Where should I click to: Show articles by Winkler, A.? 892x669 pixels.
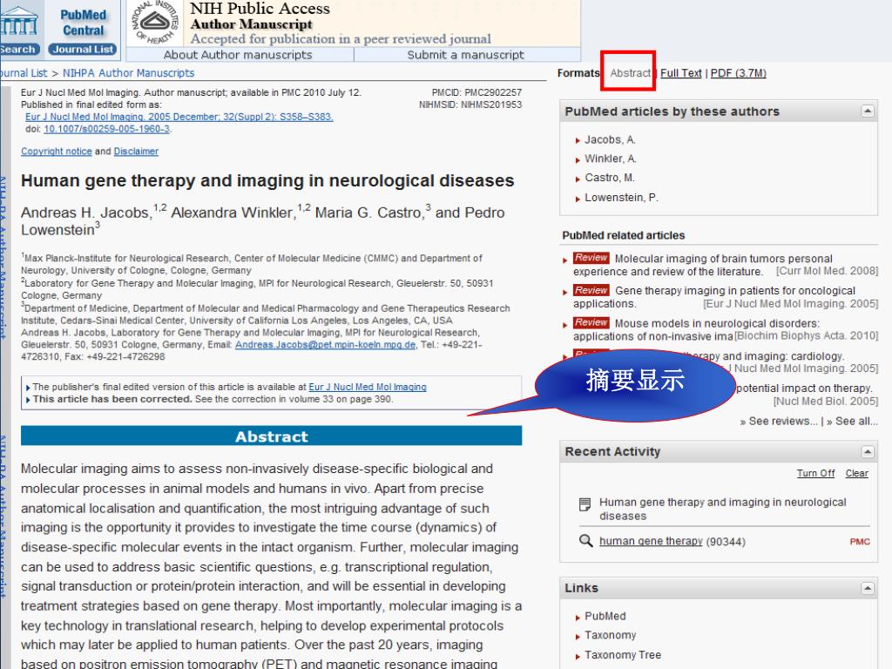[x=611, y=159]
